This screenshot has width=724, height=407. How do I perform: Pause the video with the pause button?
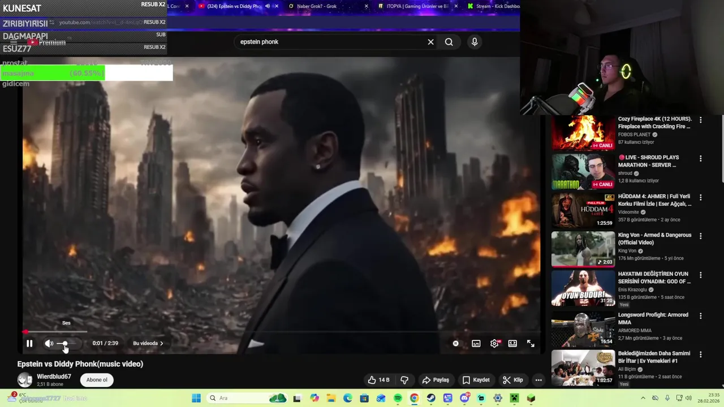[x=29, y=343]
